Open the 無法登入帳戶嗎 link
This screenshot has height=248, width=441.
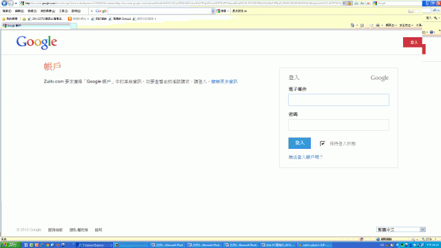pos(305,157)
